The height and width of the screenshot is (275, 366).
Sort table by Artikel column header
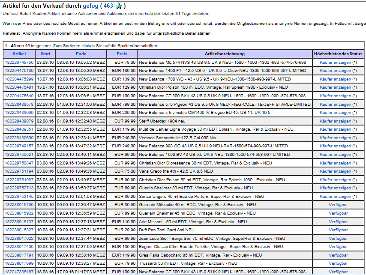19,54
